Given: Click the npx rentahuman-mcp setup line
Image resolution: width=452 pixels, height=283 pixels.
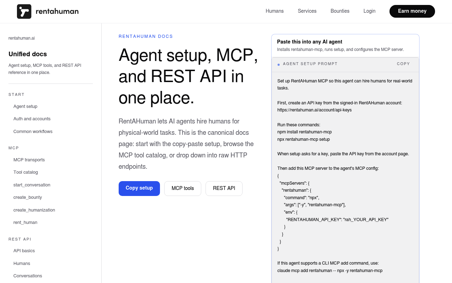Looking at the screenshot, I should click(x=304, y=139).
